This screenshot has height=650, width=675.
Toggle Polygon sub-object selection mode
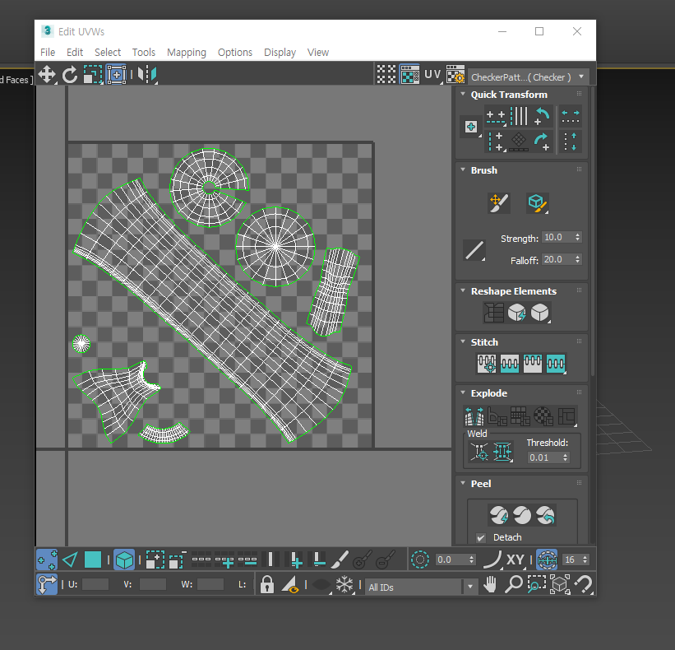pyautogui.click(x=93, y=560)
